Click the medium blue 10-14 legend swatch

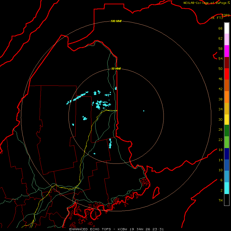pyautogui.click(x=227, y=165)
